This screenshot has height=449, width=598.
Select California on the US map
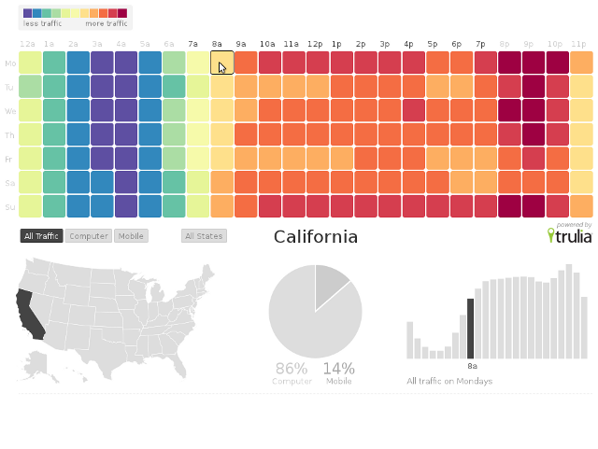tap(29, 315)
